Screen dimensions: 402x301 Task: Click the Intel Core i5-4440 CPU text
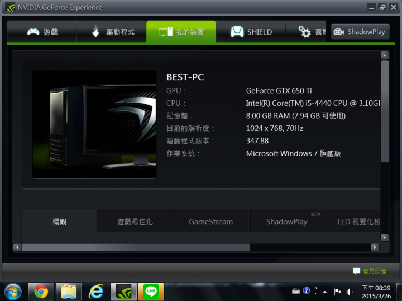(313, 103)
